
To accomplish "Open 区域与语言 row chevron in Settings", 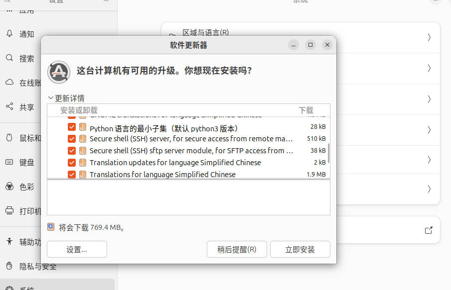I will [429, 37].
